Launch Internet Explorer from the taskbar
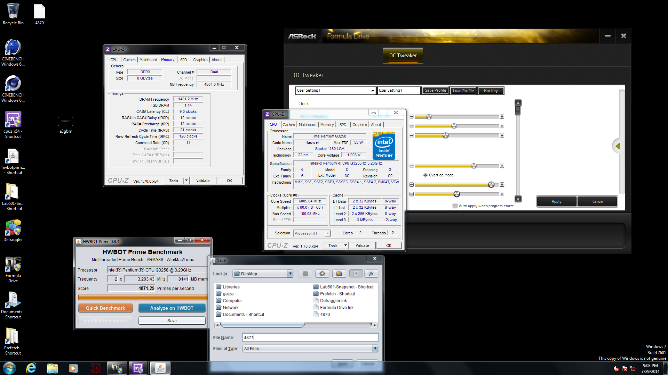 [x=31, y=368]
